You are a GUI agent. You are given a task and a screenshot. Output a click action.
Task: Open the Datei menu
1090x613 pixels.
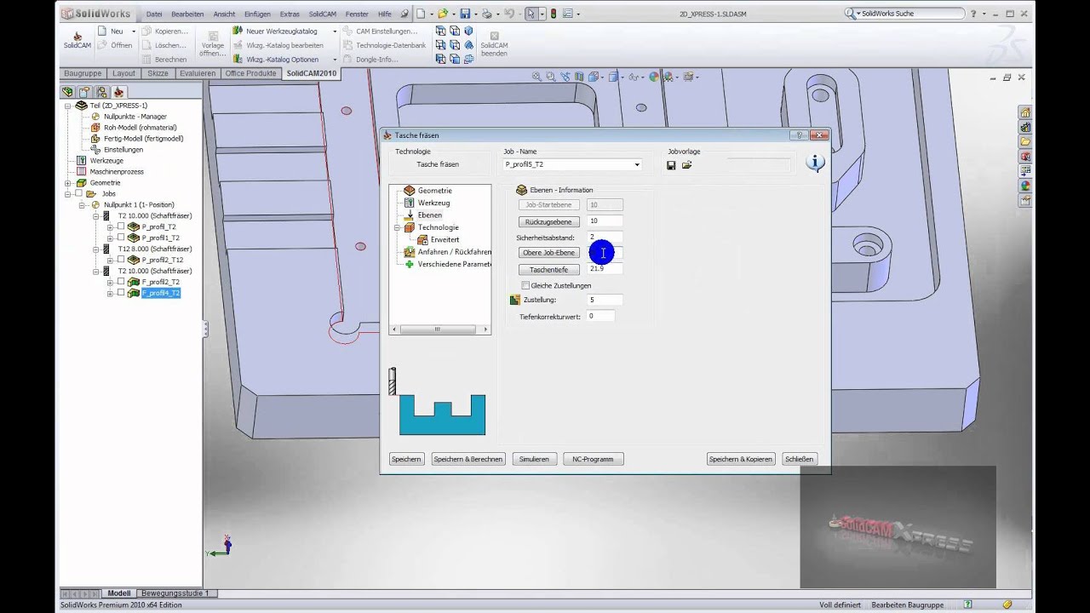[x=154, y=14]
